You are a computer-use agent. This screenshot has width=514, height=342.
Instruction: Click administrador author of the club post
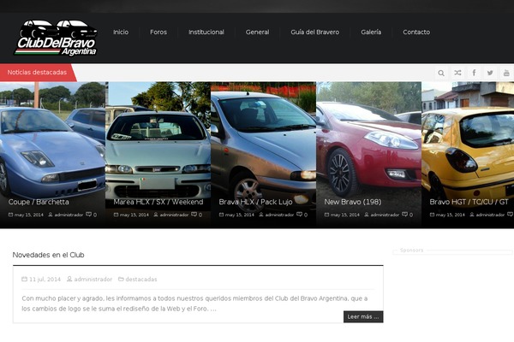[93, 280]
